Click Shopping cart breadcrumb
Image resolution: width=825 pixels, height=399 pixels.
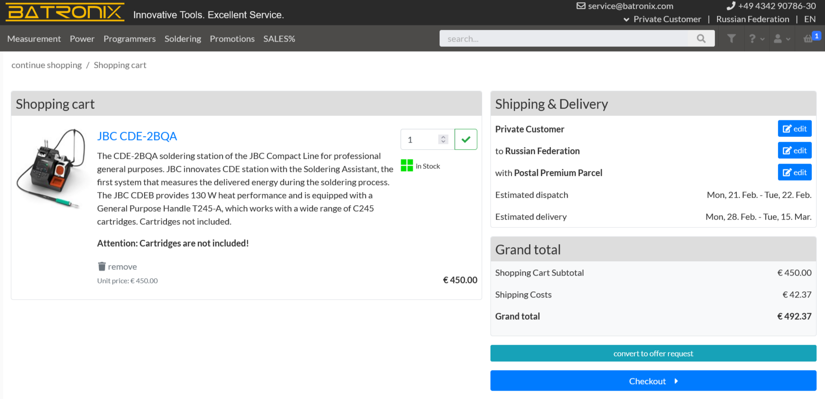(x=120, y=65)
